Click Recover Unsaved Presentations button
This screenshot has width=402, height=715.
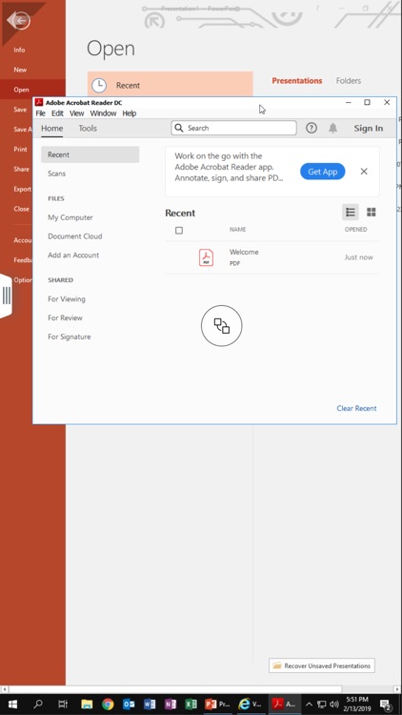[322, 665]
